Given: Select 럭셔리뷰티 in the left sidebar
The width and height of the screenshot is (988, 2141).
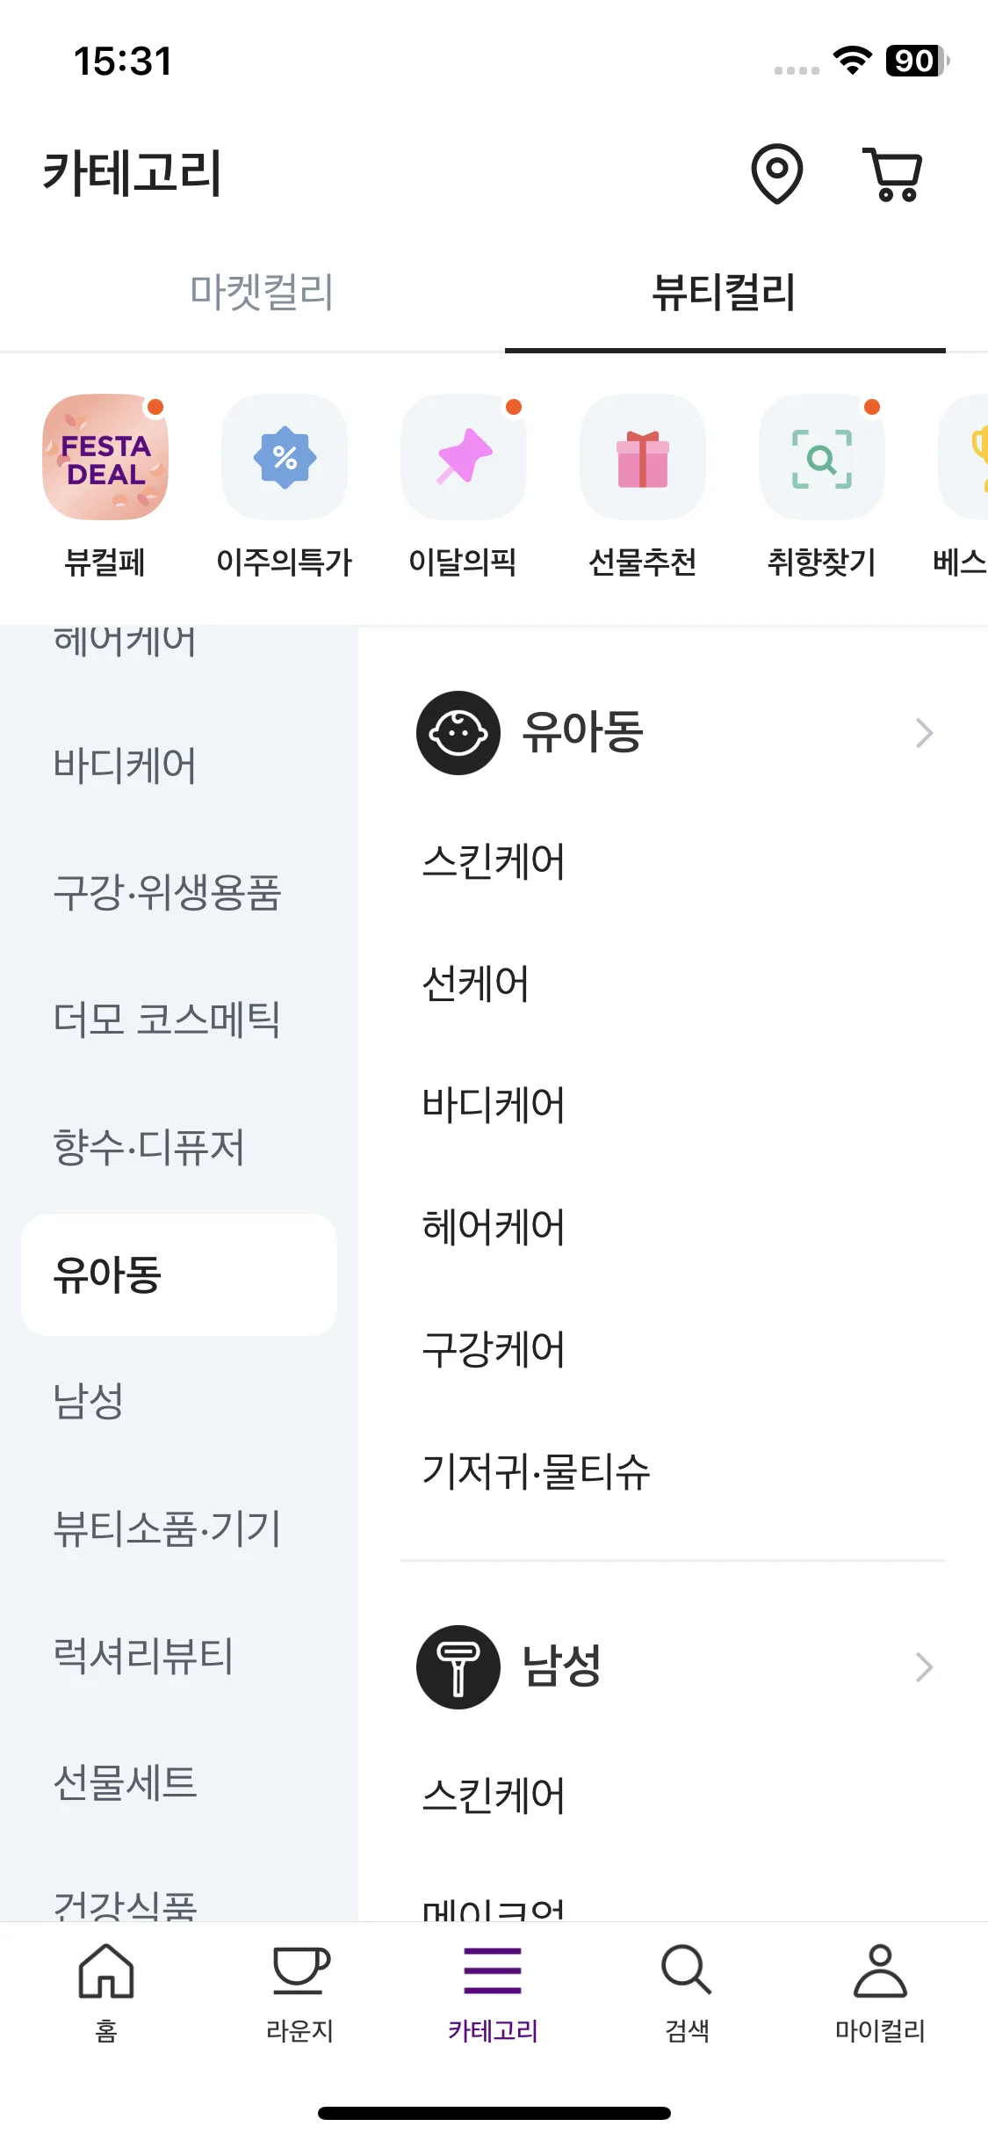Looking at the screenshot, I should (x=143, y=1656).
